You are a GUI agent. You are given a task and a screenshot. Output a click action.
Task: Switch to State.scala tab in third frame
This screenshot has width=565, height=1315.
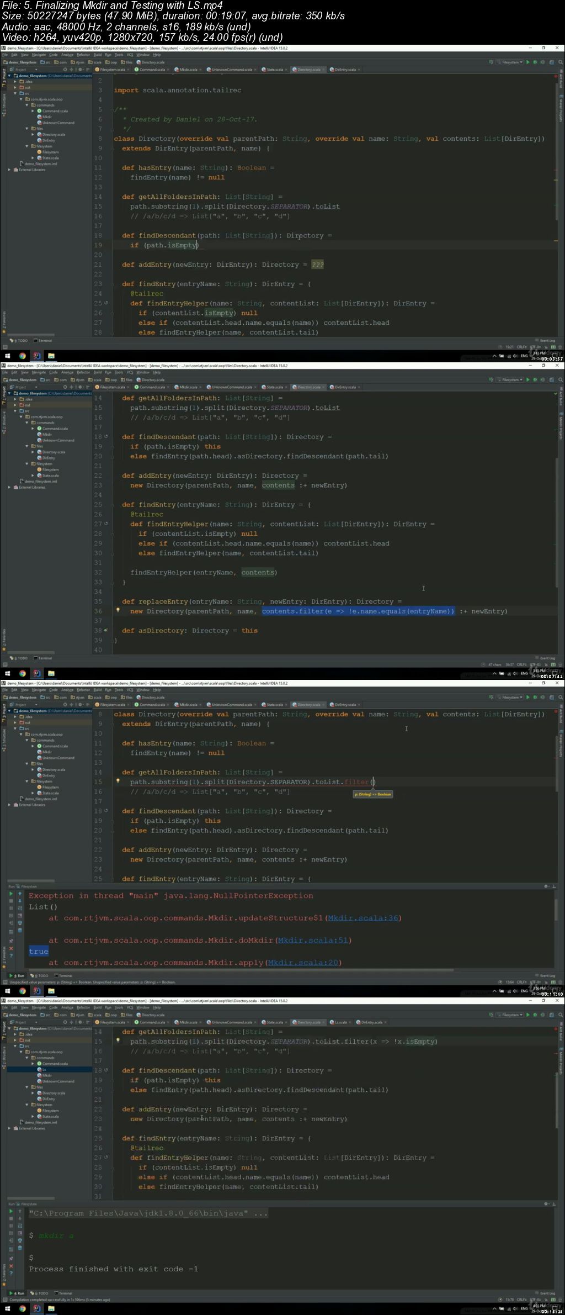[273, 705]
